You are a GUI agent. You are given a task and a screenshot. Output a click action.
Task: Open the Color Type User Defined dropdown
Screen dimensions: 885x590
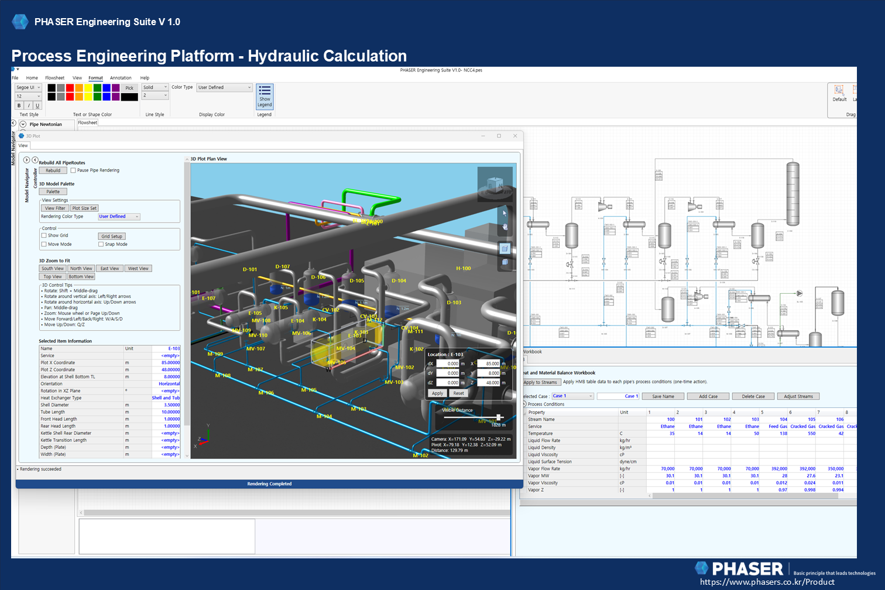tap(224, 87)
